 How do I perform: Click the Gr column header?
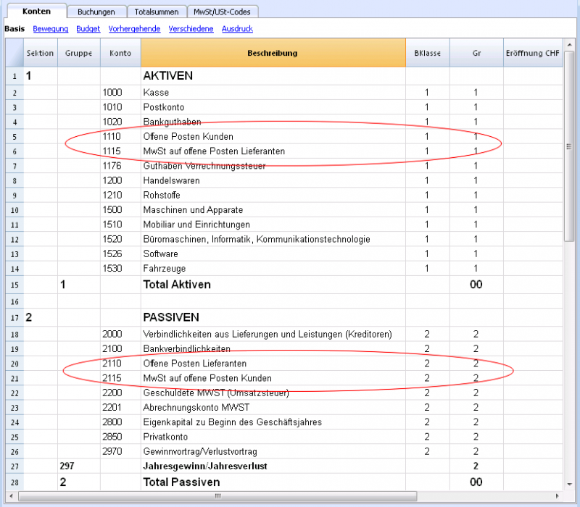coord(476,53)
